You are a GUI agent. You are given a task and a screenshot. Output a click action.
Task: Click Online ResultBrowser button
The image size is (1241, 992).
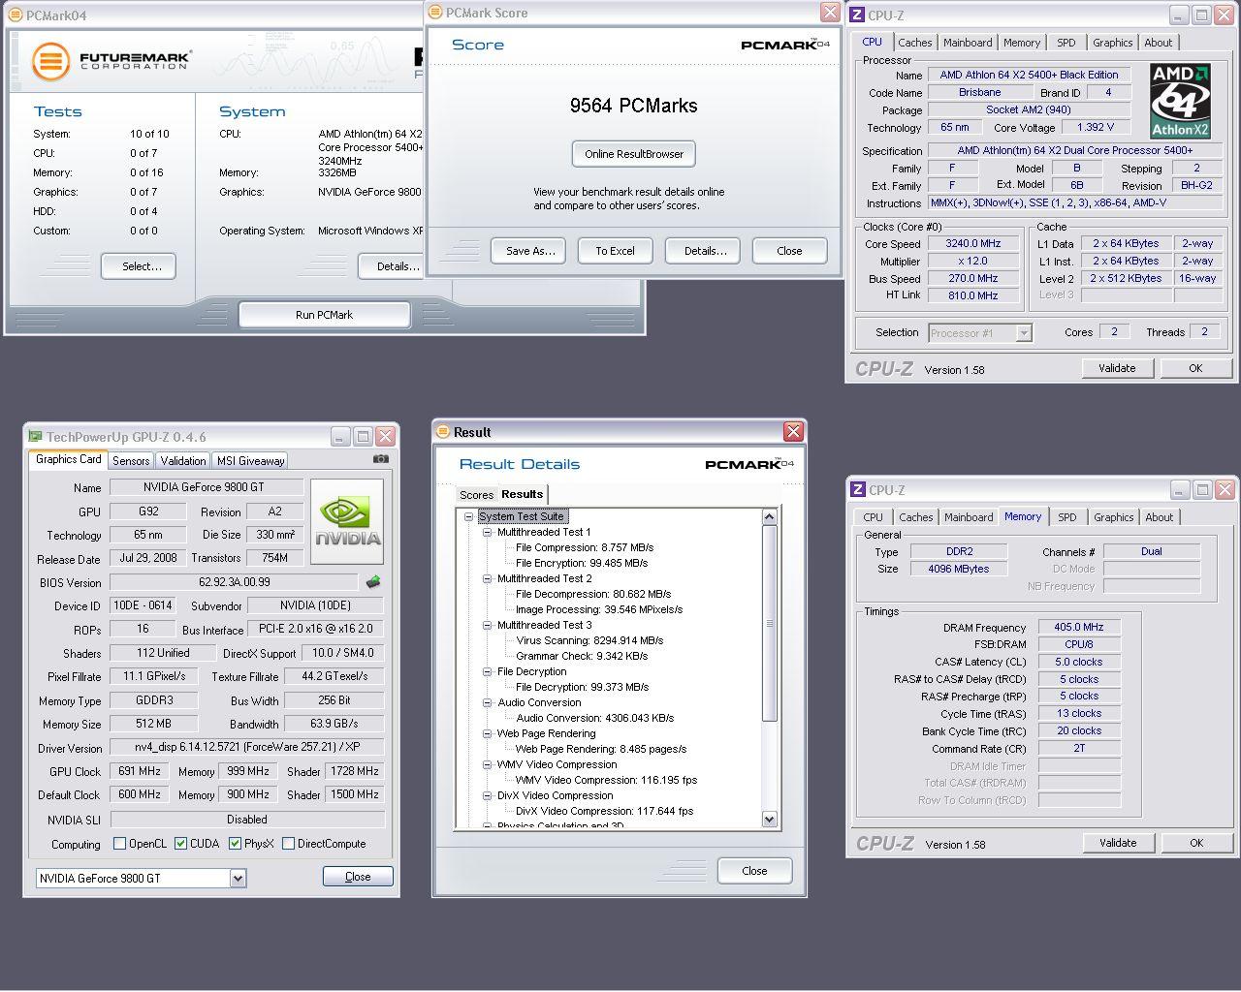634,154
